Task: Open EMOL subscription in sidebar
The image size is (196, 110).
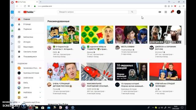Action: tap(29, 83)
